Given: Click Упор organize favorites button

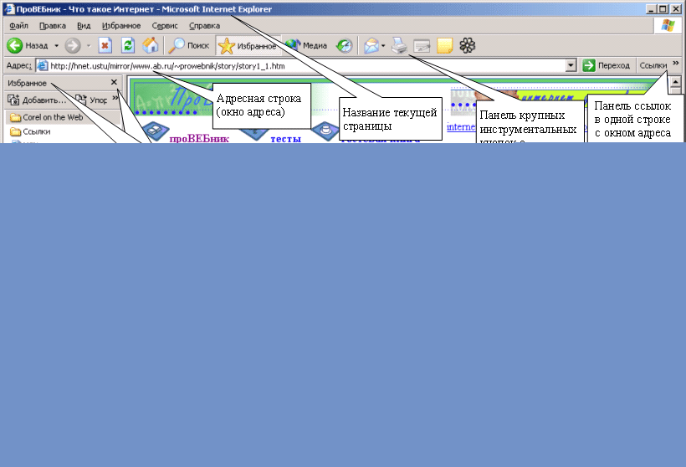Looking at the screenshot, I should click(x=91, y=100).
